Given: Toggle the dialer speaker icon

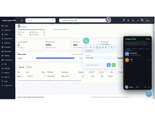Looking at the screenshot, I should [x=91, y=47].
